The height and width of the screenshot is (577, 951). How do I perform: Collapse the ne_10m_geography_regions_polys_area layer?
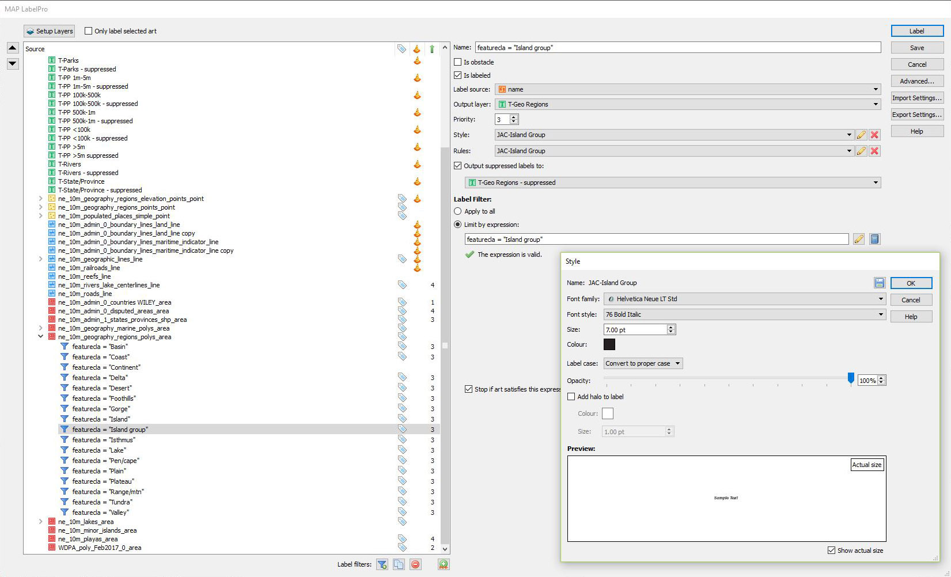click(40, 337)
